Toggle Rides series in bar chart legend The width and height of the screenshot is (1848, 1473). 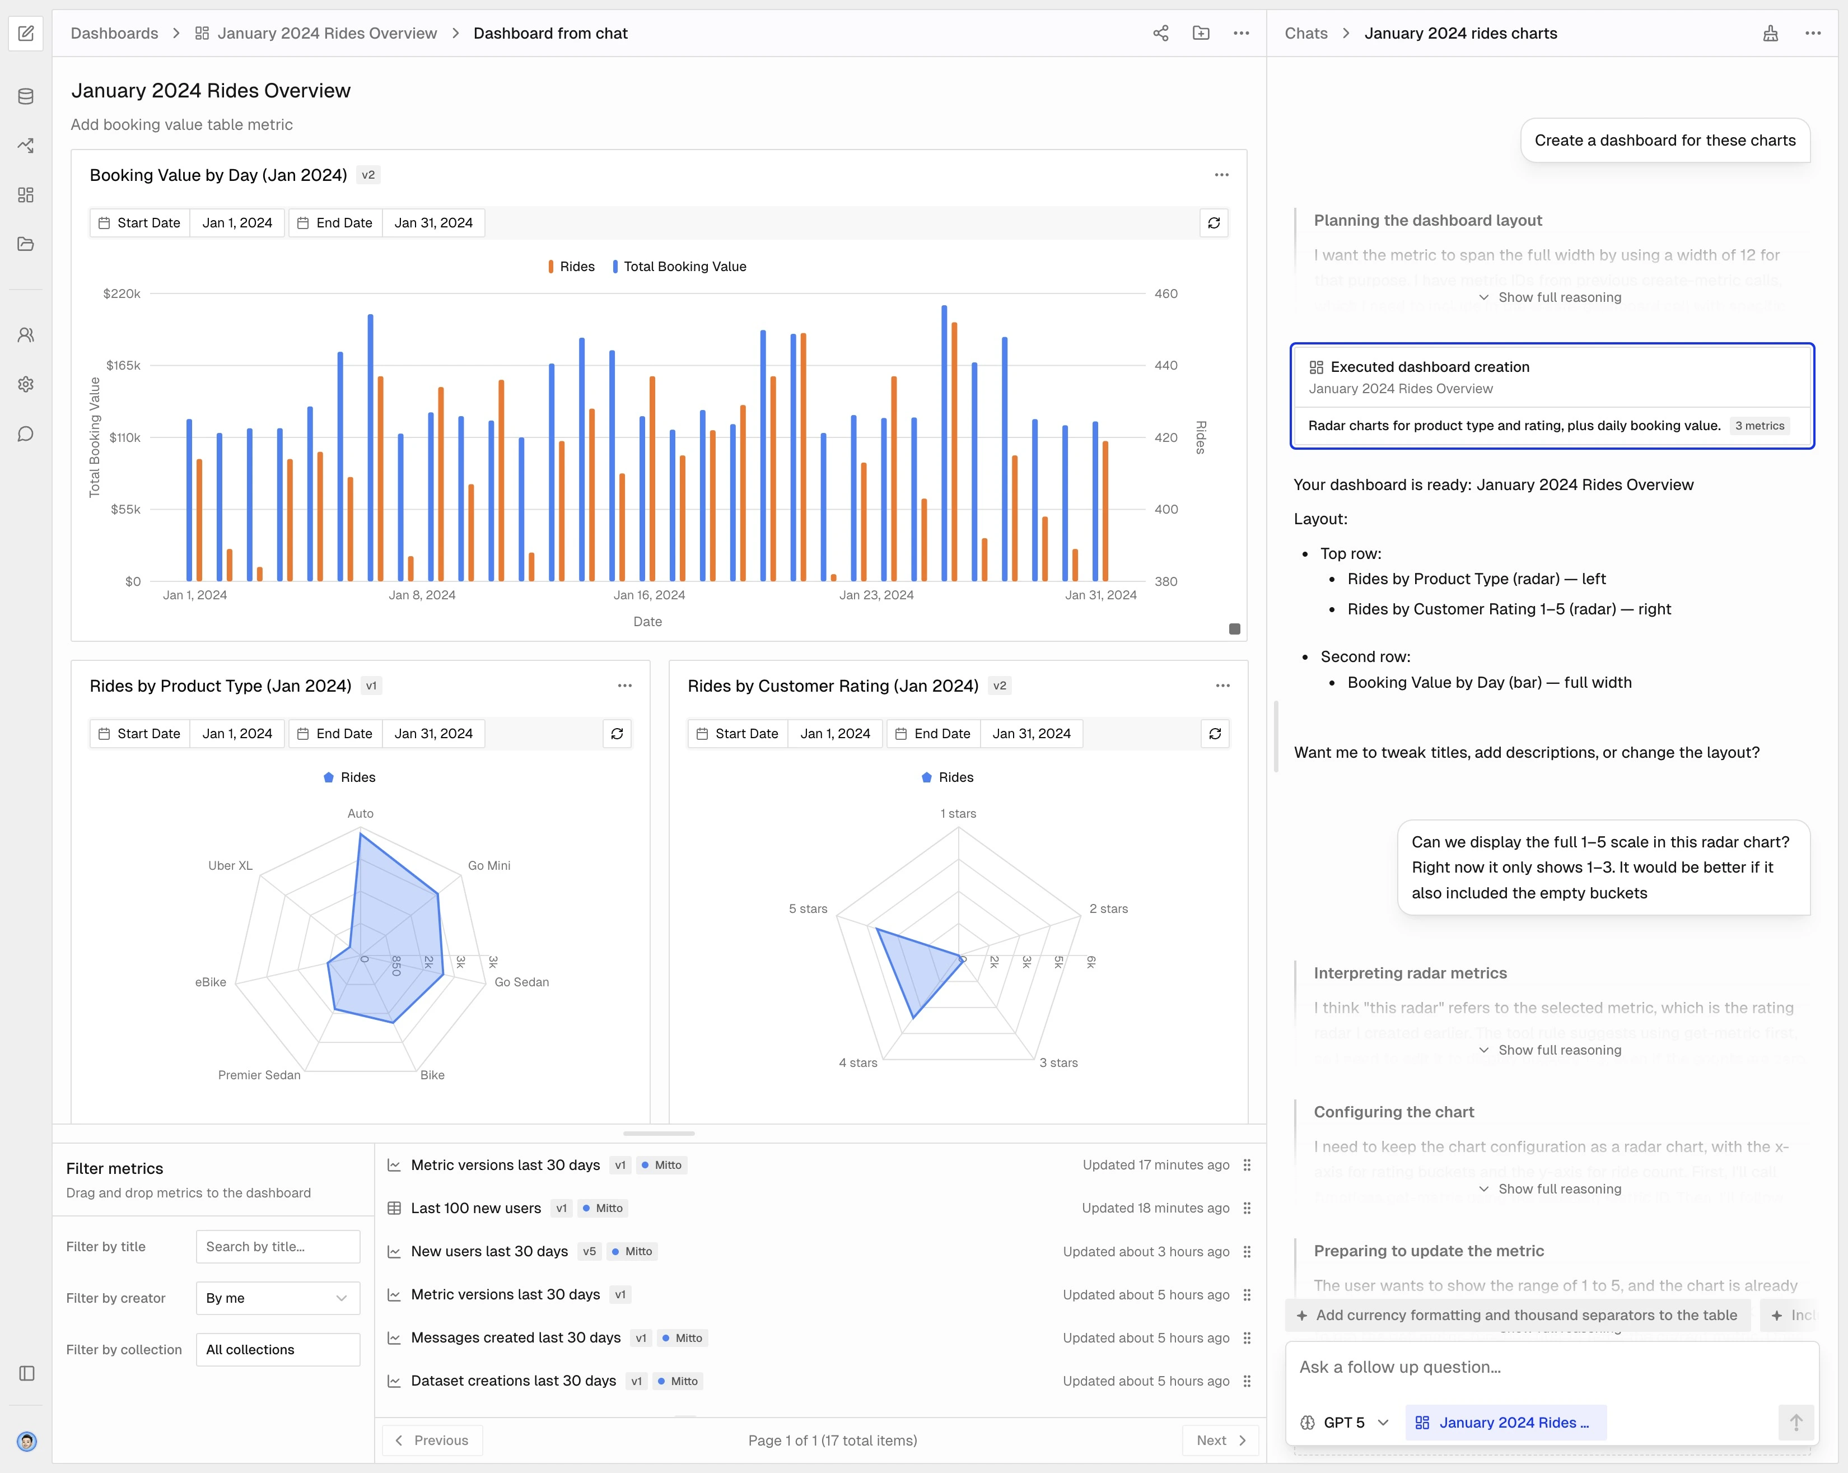(x=572, y=267)
